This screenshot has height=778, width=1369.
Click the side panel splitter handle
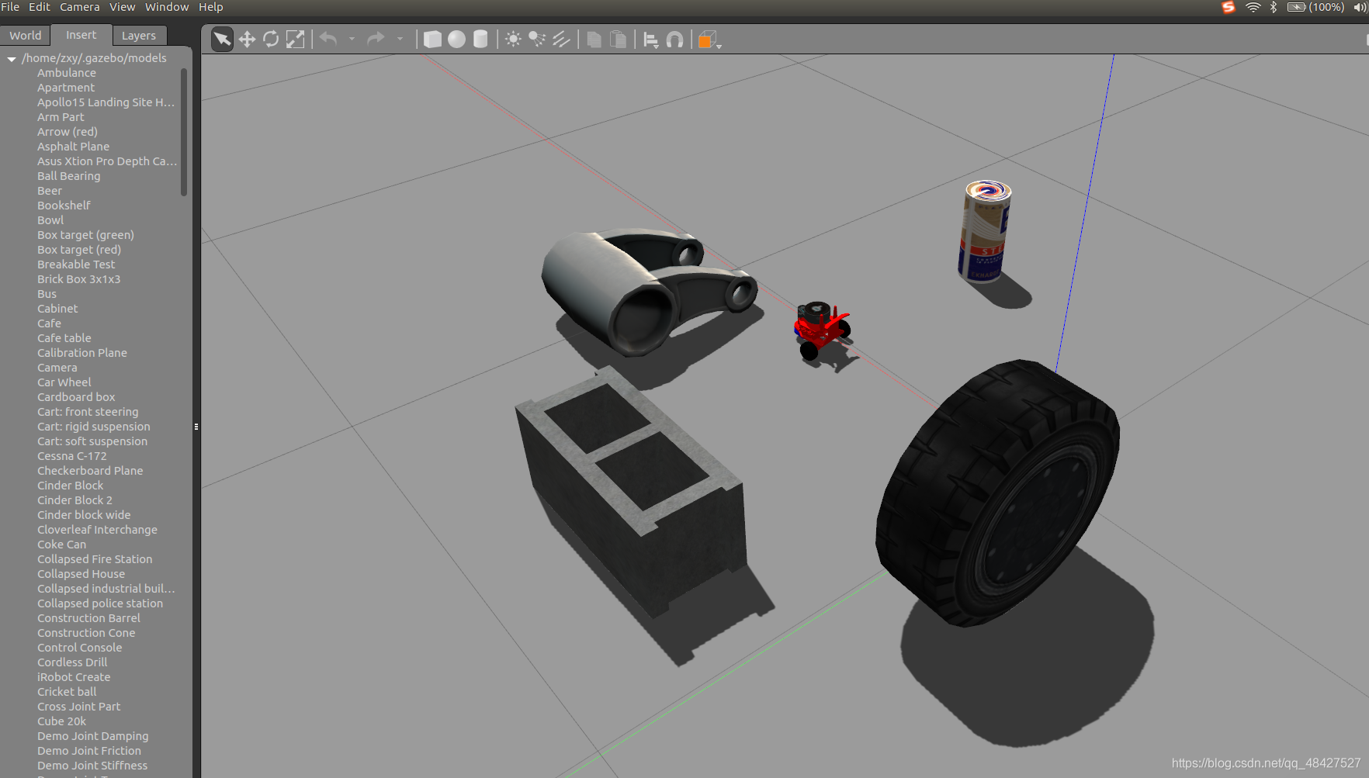(196, 427)
